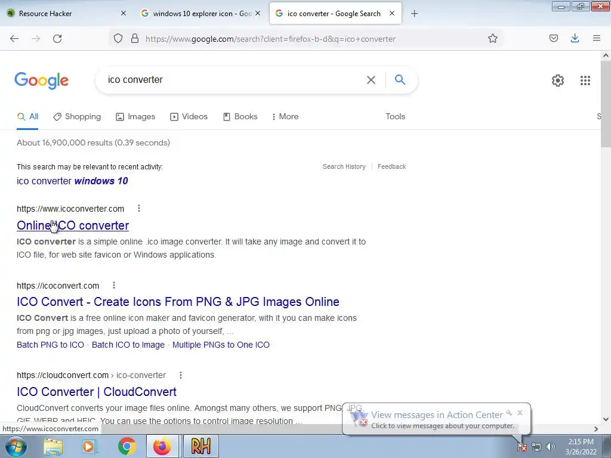
Task: Select the All results filter
Action: tap(27, 116)
